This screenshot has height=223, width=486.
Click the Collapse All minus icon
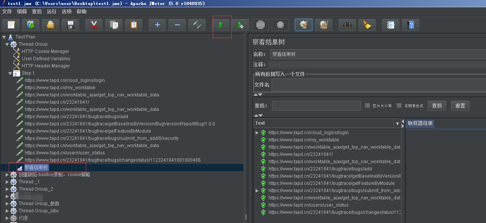(x=177, y=25)
